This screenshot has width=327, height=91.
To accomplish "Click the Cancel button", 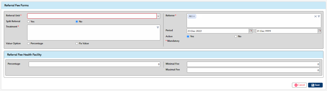I will (x=299, y=85).
